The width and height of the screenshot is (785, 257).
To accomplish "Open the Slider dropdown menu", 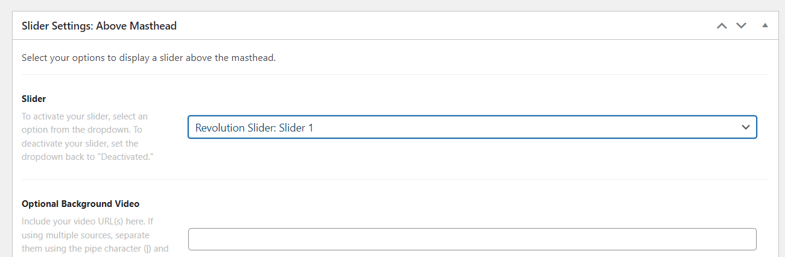I will 472,127.
